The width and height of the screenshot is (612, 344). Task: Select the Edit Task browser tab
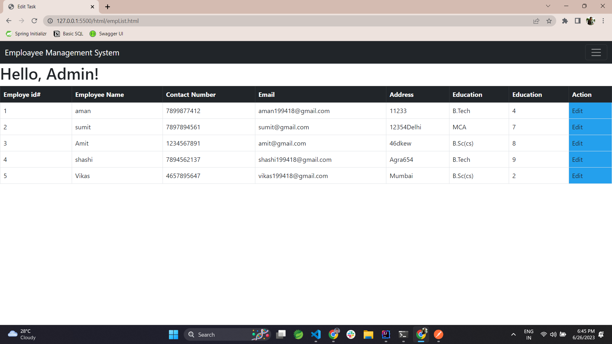(x=48, y=6)
